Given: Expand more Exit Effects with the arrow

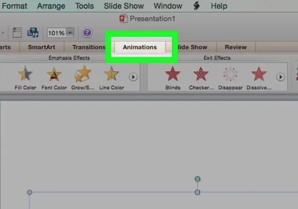Looking at the screenshot, I should point(280,77).
